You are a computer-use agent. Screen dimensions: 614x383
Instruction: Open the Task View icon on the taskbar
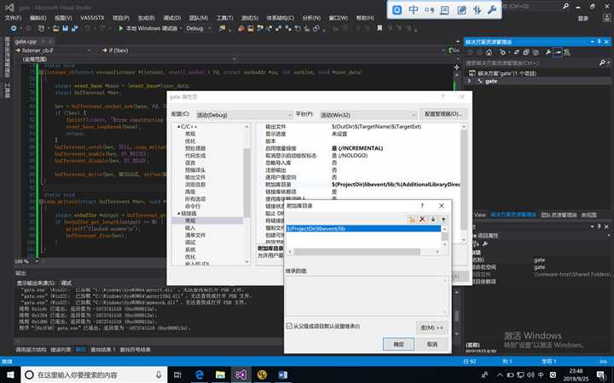[x=177, y=374]
